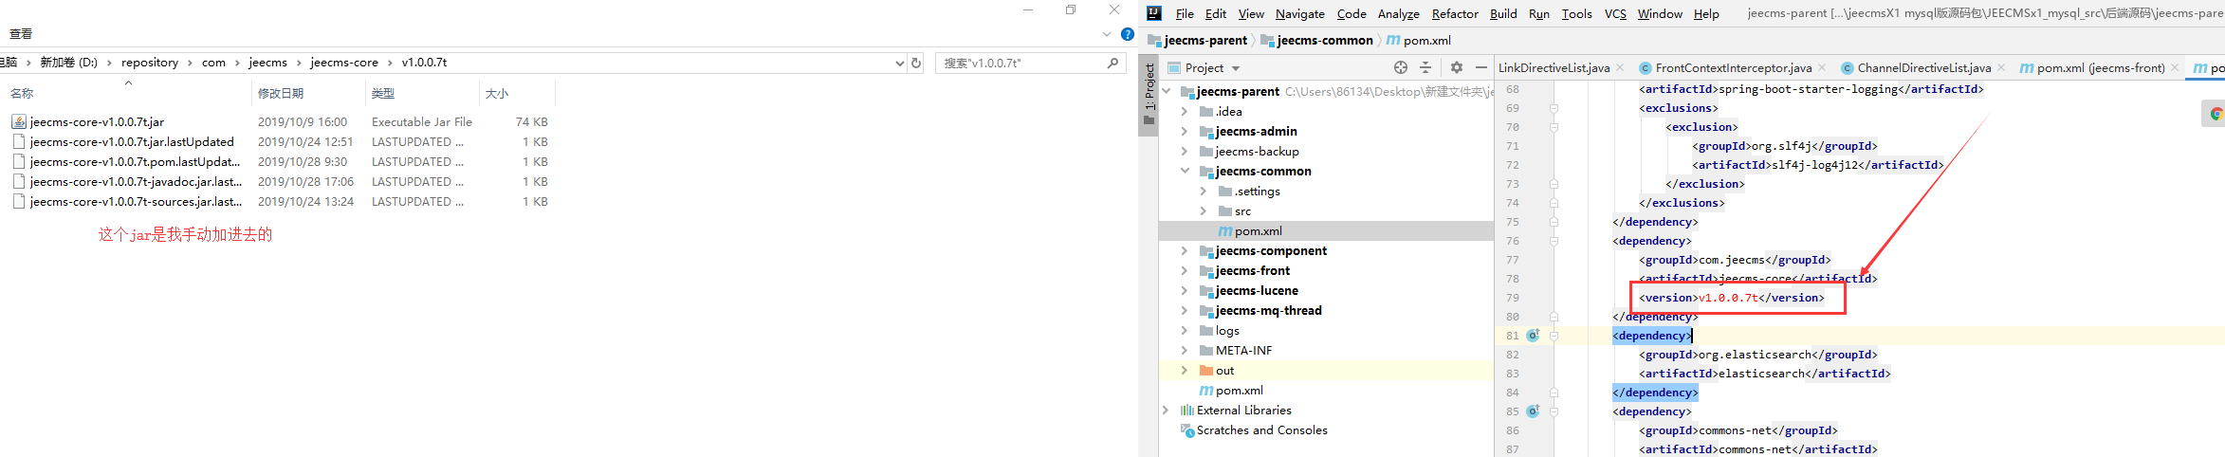The image size is (2225, 457).
Task: Switch to FrontContextInterceptor.java tab
Action: [1733, 68]
